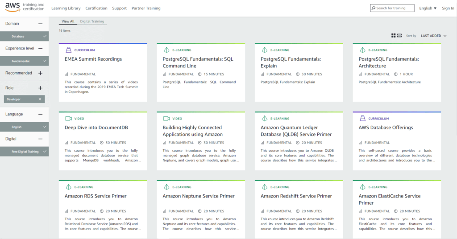Switch to the Digital Training tab
Screen dimensions: 457x239
(x=92, y=21)
